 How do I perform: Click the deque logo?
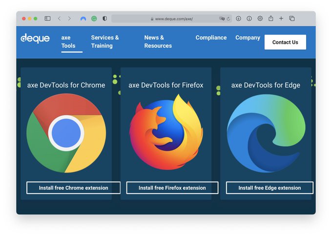(x=35, y=39)
